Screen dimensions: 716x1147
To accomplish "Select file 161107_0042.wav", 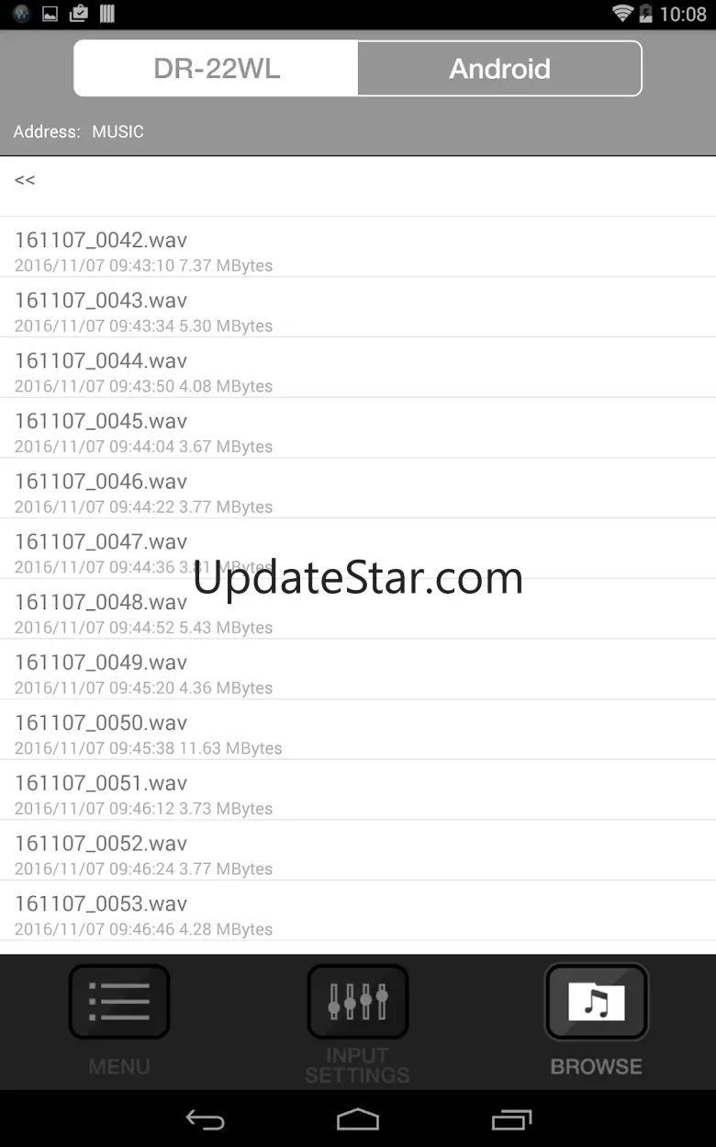I will [x=358, y=247].
